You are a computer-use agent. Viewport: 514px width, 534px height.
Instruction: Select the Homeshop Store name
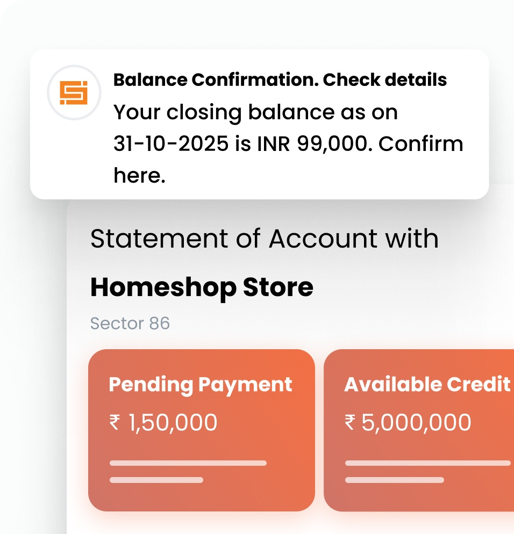click(202, 287)
